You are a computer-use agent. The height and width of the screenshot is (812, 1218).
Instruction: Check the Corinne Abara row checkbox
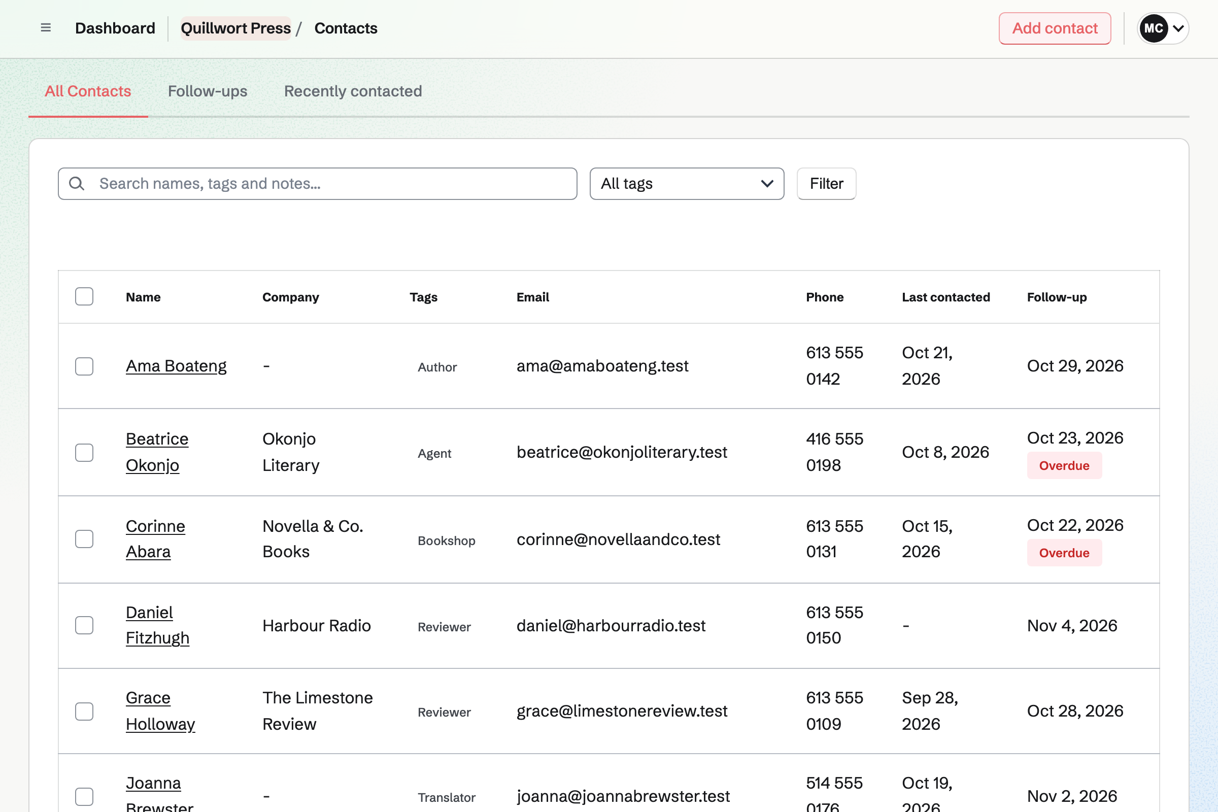tap(84, 538)
